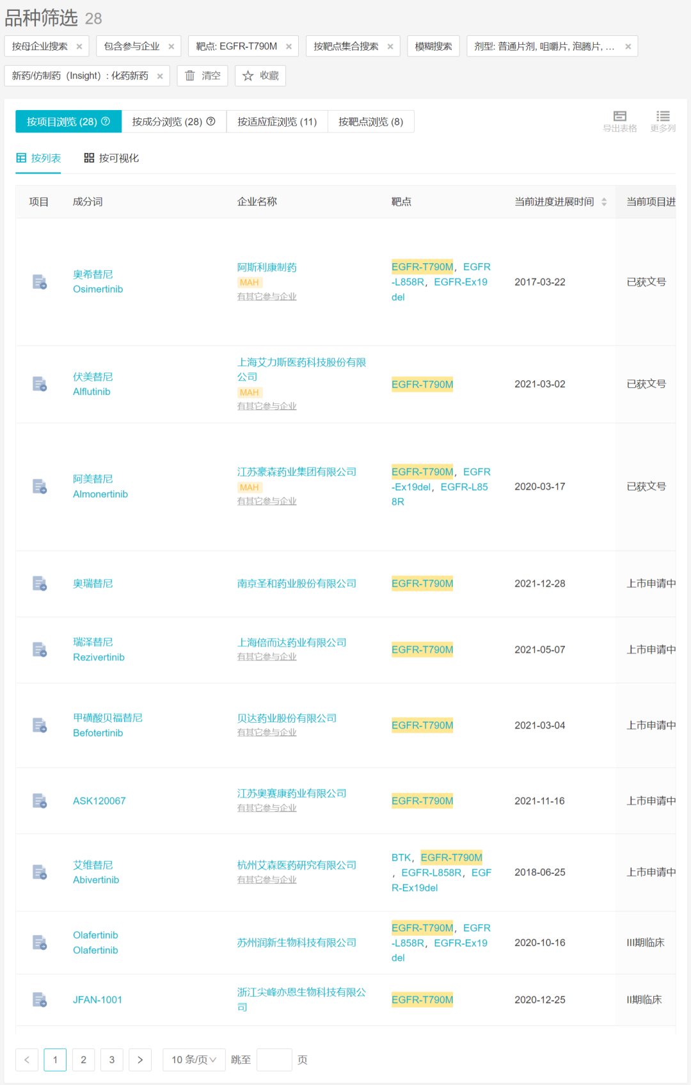Open project icon for 瑞泽替尼 row
The width and height of the screenshot is (691, 1085).
pyautogui.click(x=40, y=650)
